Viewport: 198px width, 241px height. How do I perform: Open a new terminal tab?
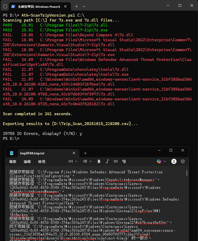point(76,6)
